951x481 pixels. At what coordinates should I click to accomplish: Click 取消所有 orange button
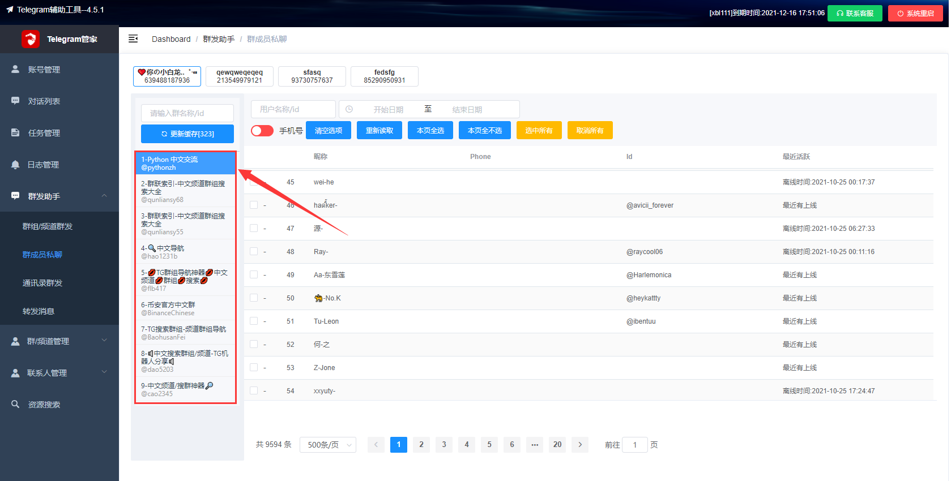tap(590, 130)
